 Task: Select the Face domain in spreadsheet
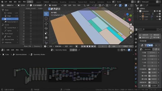[10, 19]
